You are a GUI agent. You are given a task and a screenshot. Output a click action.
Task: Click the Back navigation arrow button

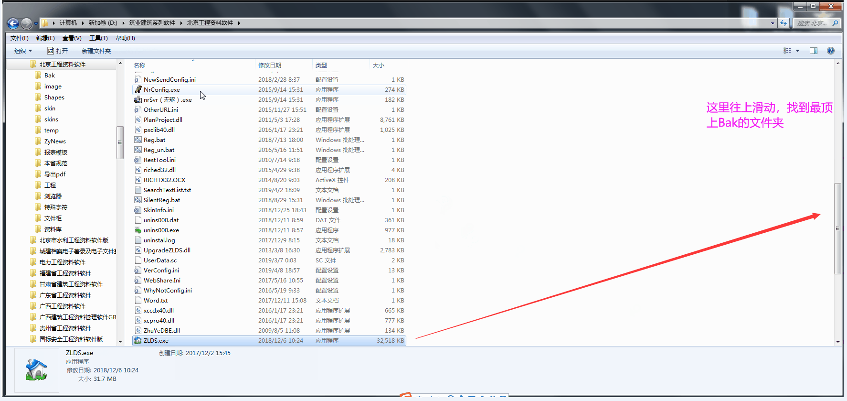point(13,23)
